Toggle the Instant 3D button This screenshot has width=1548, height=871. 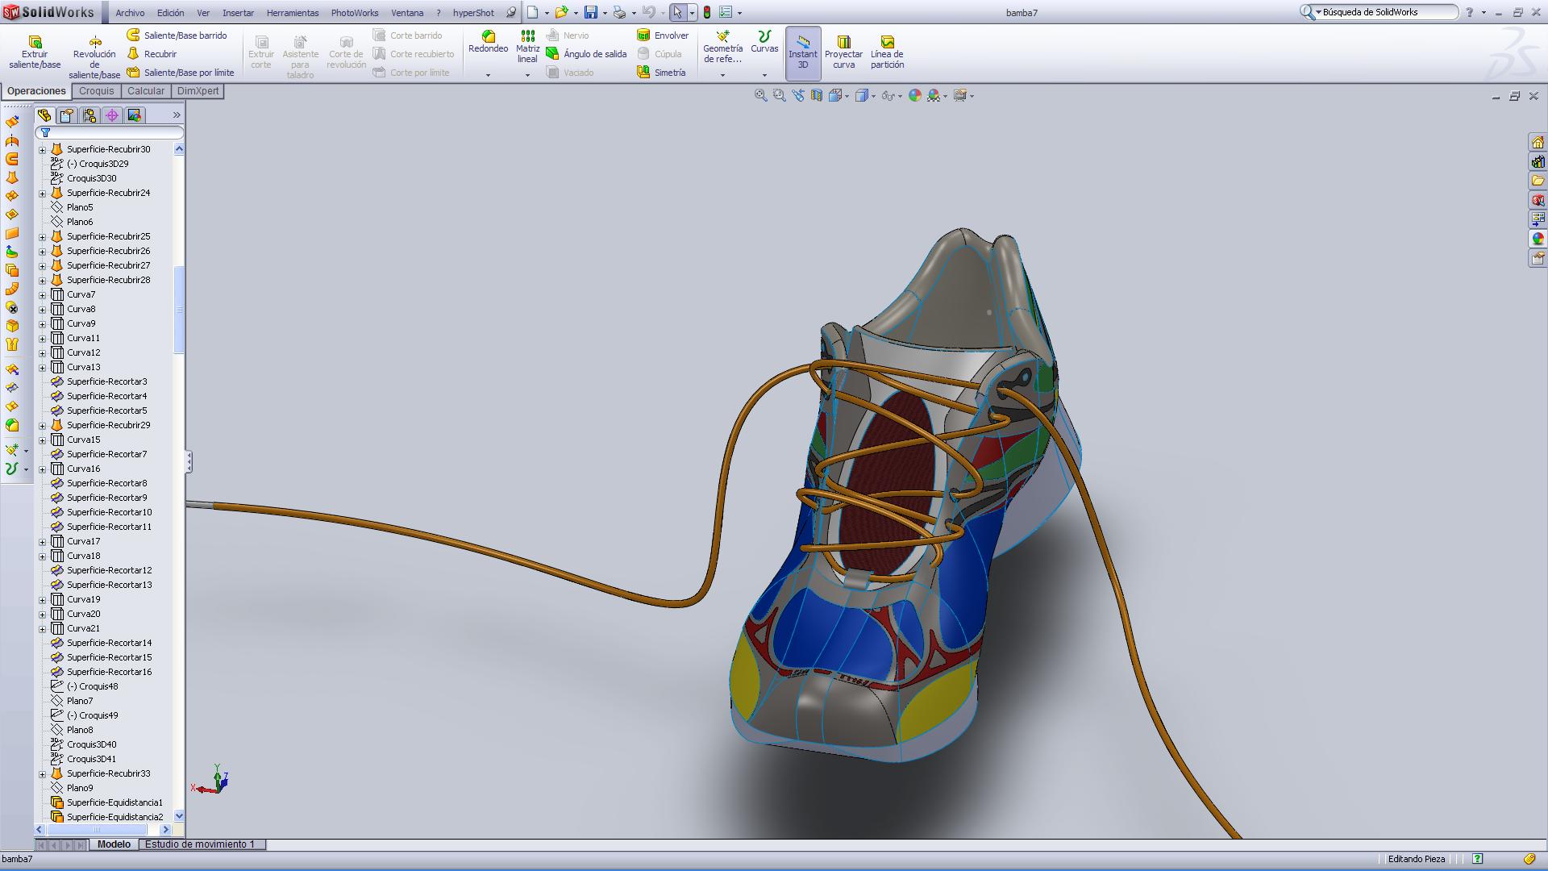802,52
